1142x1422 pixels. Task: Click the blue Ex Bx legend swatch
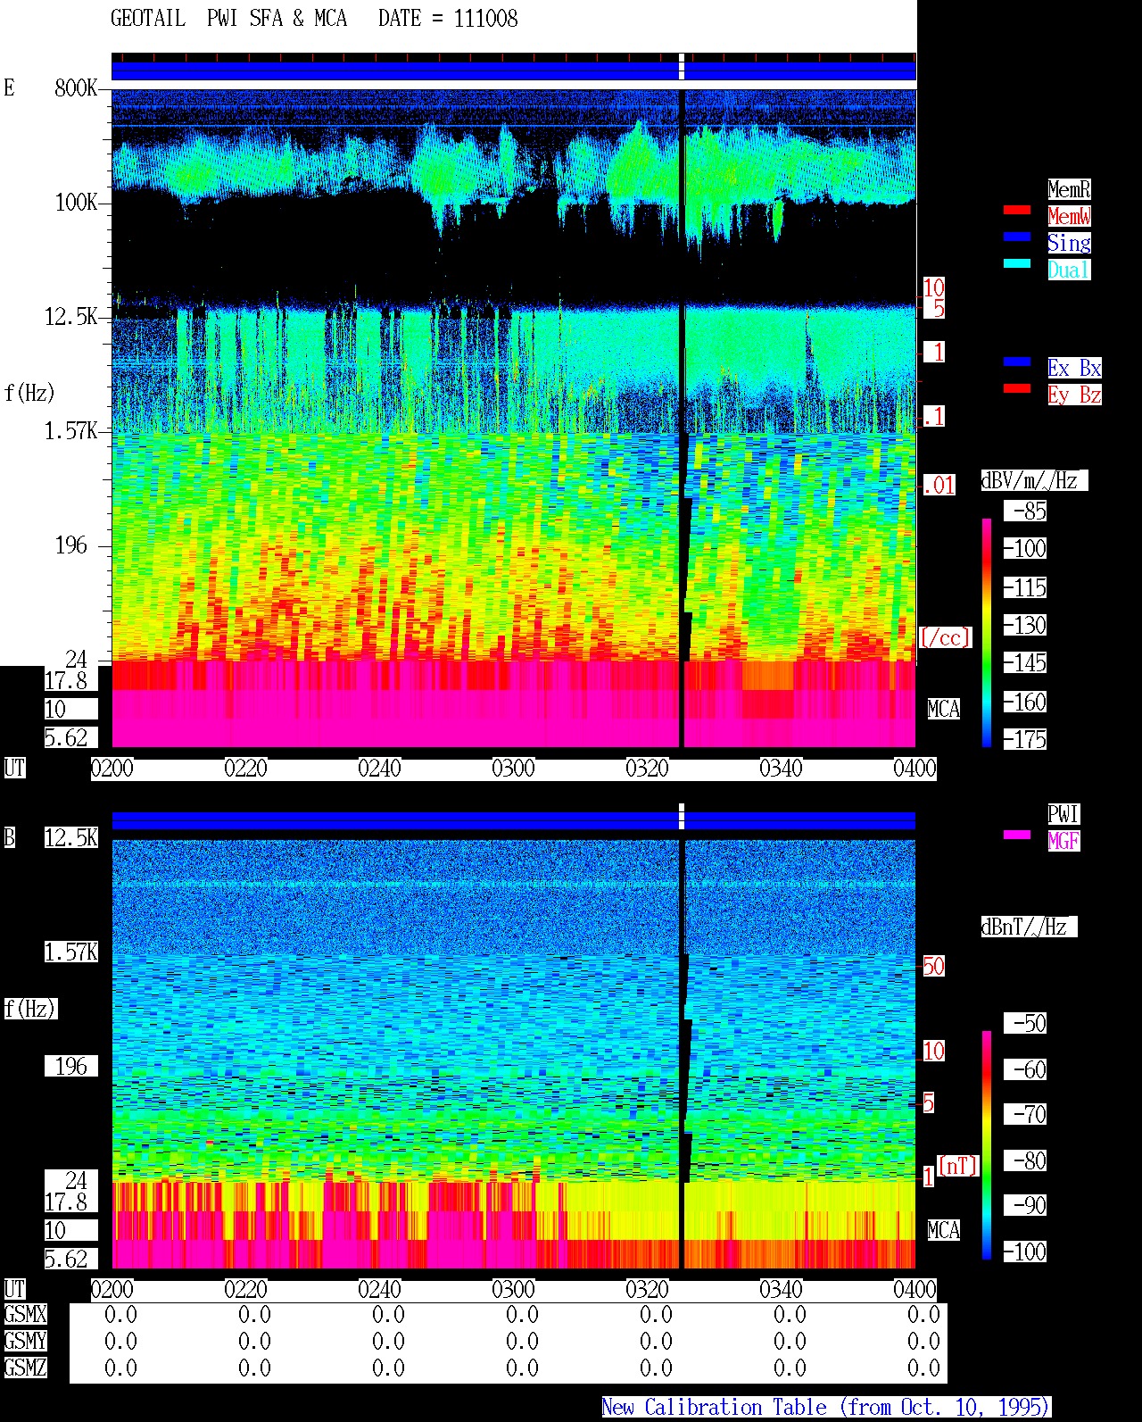pos(1016,362)
